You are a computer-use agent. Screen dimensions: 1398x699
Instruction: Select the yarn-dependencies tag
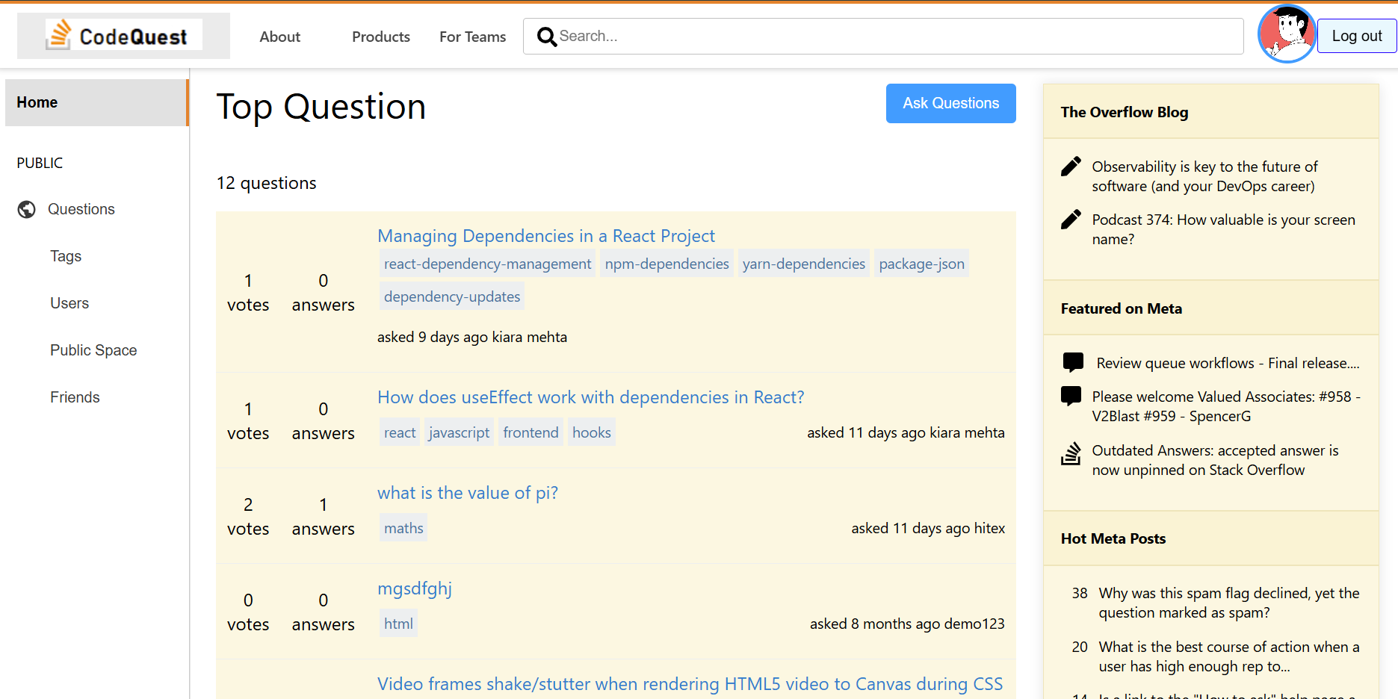tap(804, 264)
